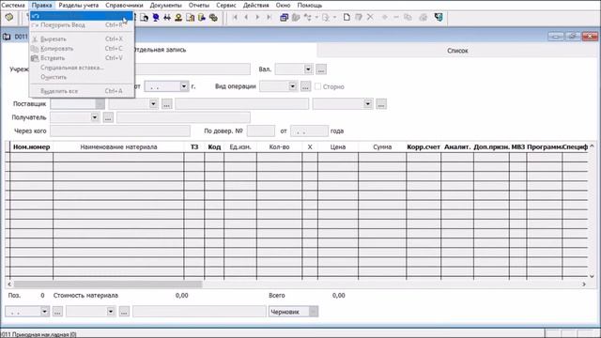Screen dimensions: 601x338
Task: Click last ellipsis button in Поставщик row
Action: (x=381, y=104)
